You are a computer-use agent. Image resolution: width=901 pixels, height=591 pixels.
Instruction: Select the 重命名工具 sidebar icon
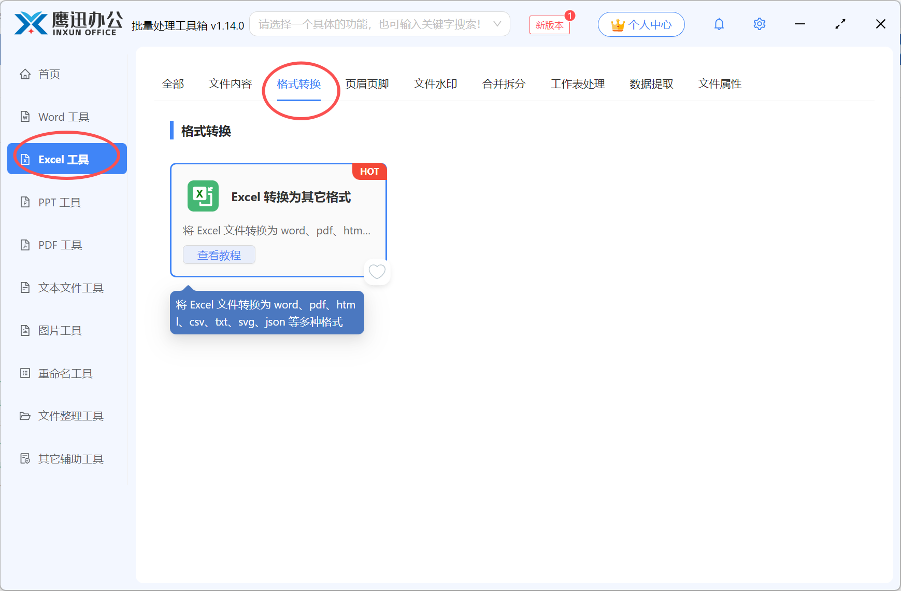point(65,373)
